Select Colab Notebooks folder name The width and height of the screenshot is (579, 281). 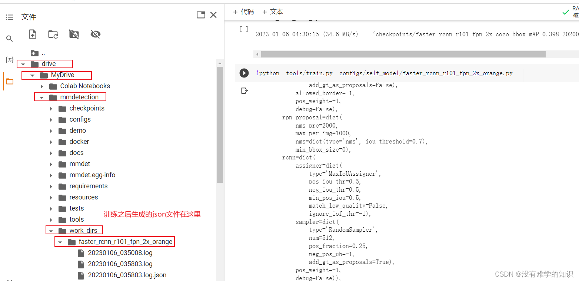[x=85, y=86]
